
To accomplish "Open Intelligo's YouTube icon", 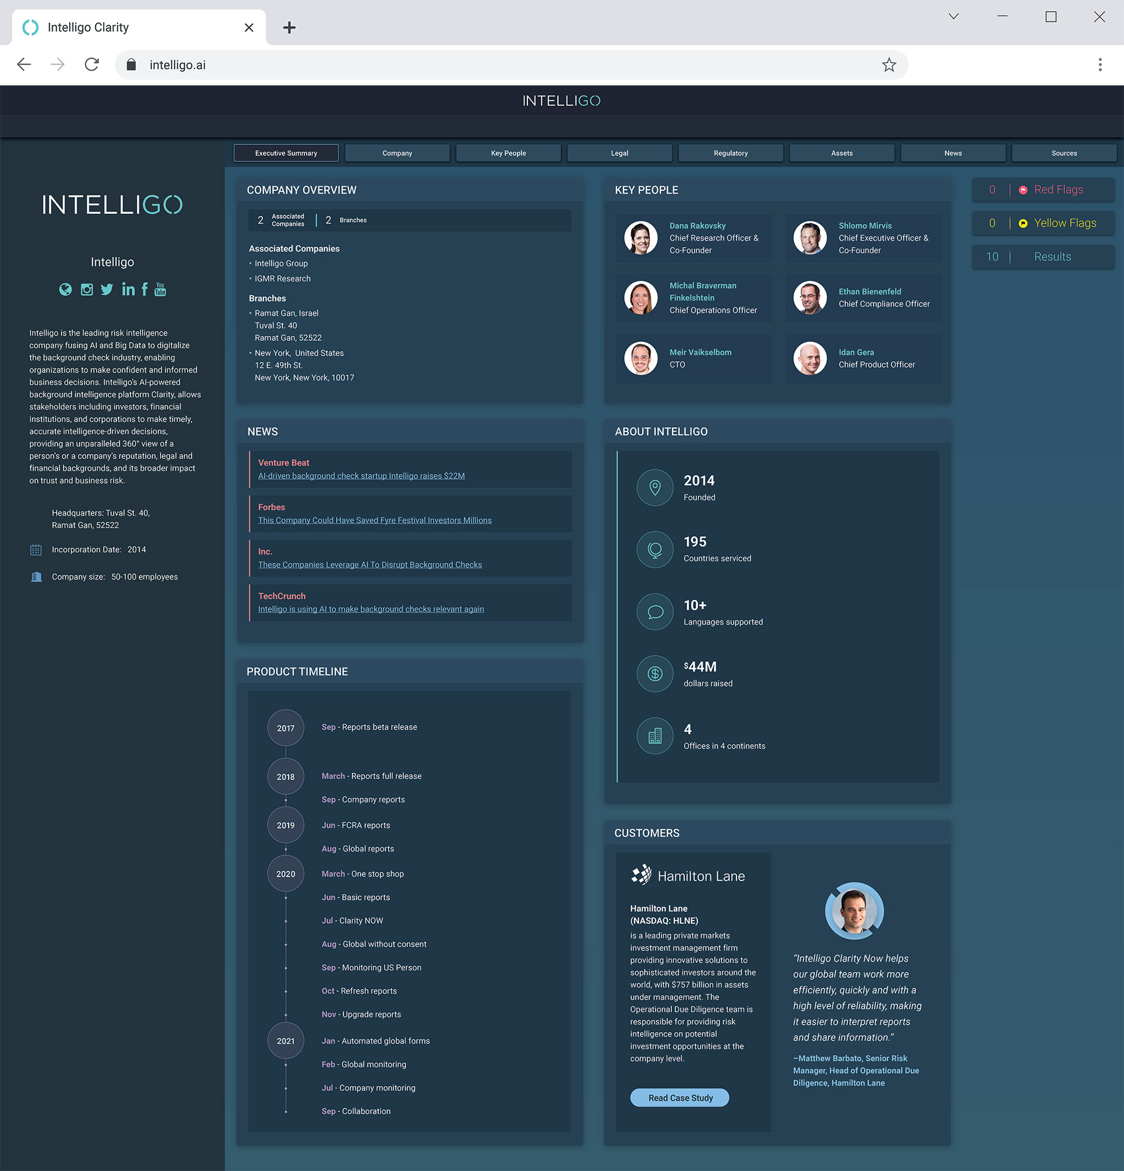I will coord(160,290).
